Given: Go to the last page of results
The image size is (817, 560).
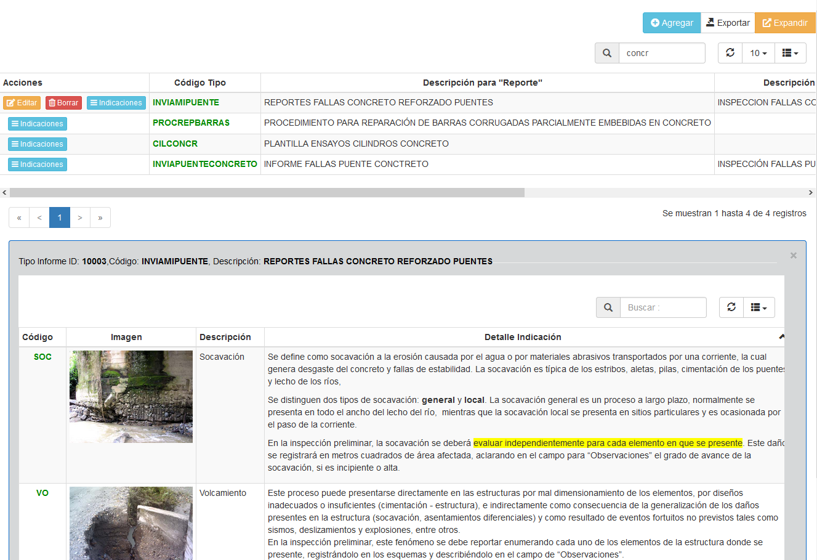Looking at the screenshot, I should 100,217.
